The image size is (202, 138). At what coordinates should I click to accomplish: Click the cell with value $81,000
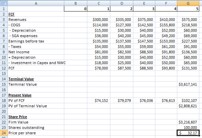(99, 52)
